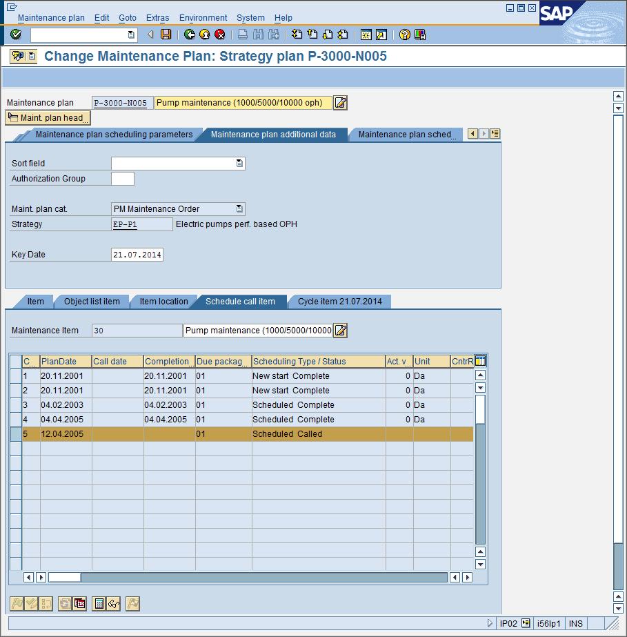Select row 5 using its row selector
Image resolution: width=627 pixels, height=637 pixels.
[x=16, y=434]
